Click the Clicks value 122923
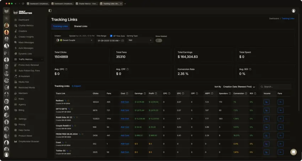The height and width of the screenshot is (161, 302). point(96,119)
